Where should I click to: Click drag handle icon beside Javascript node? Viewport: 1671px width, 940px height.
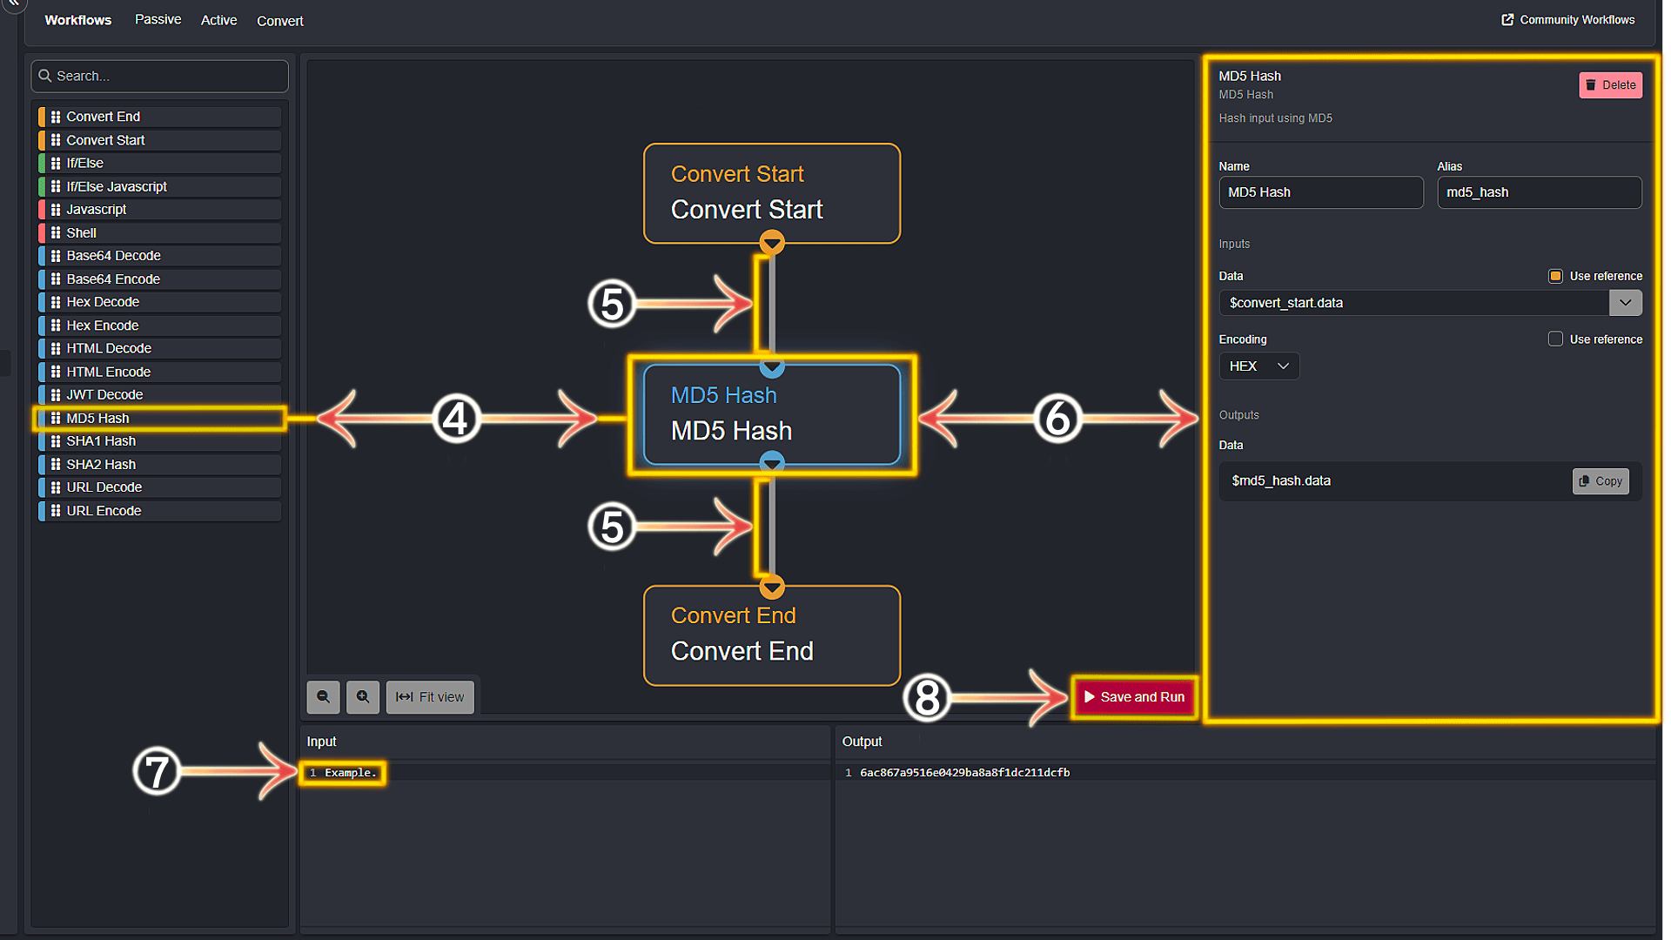56,210
